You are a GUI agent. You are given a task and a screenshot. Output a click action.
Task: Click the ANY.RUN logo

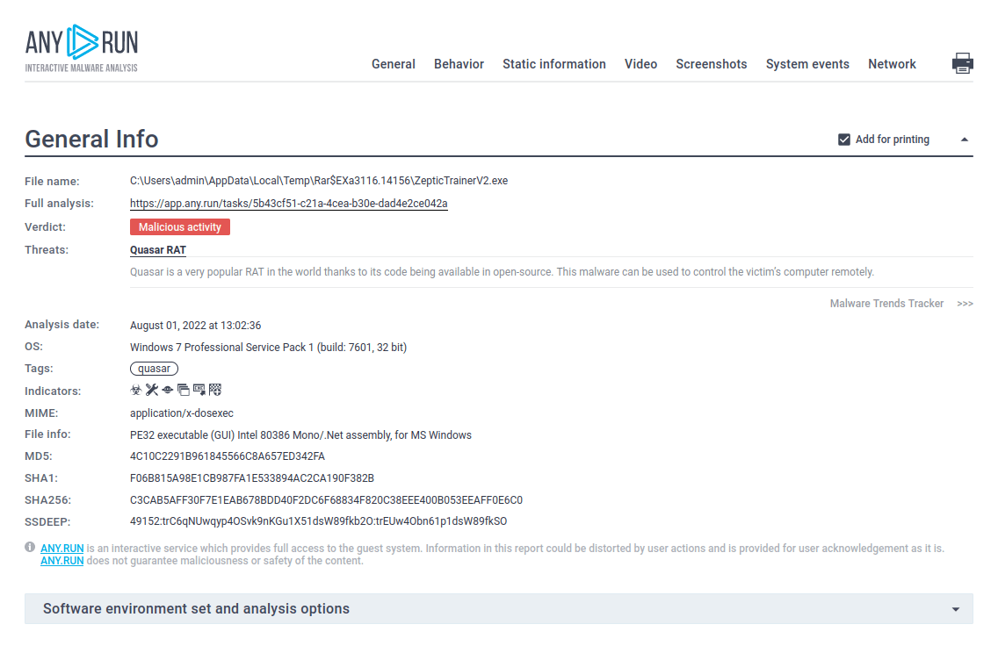82,47
